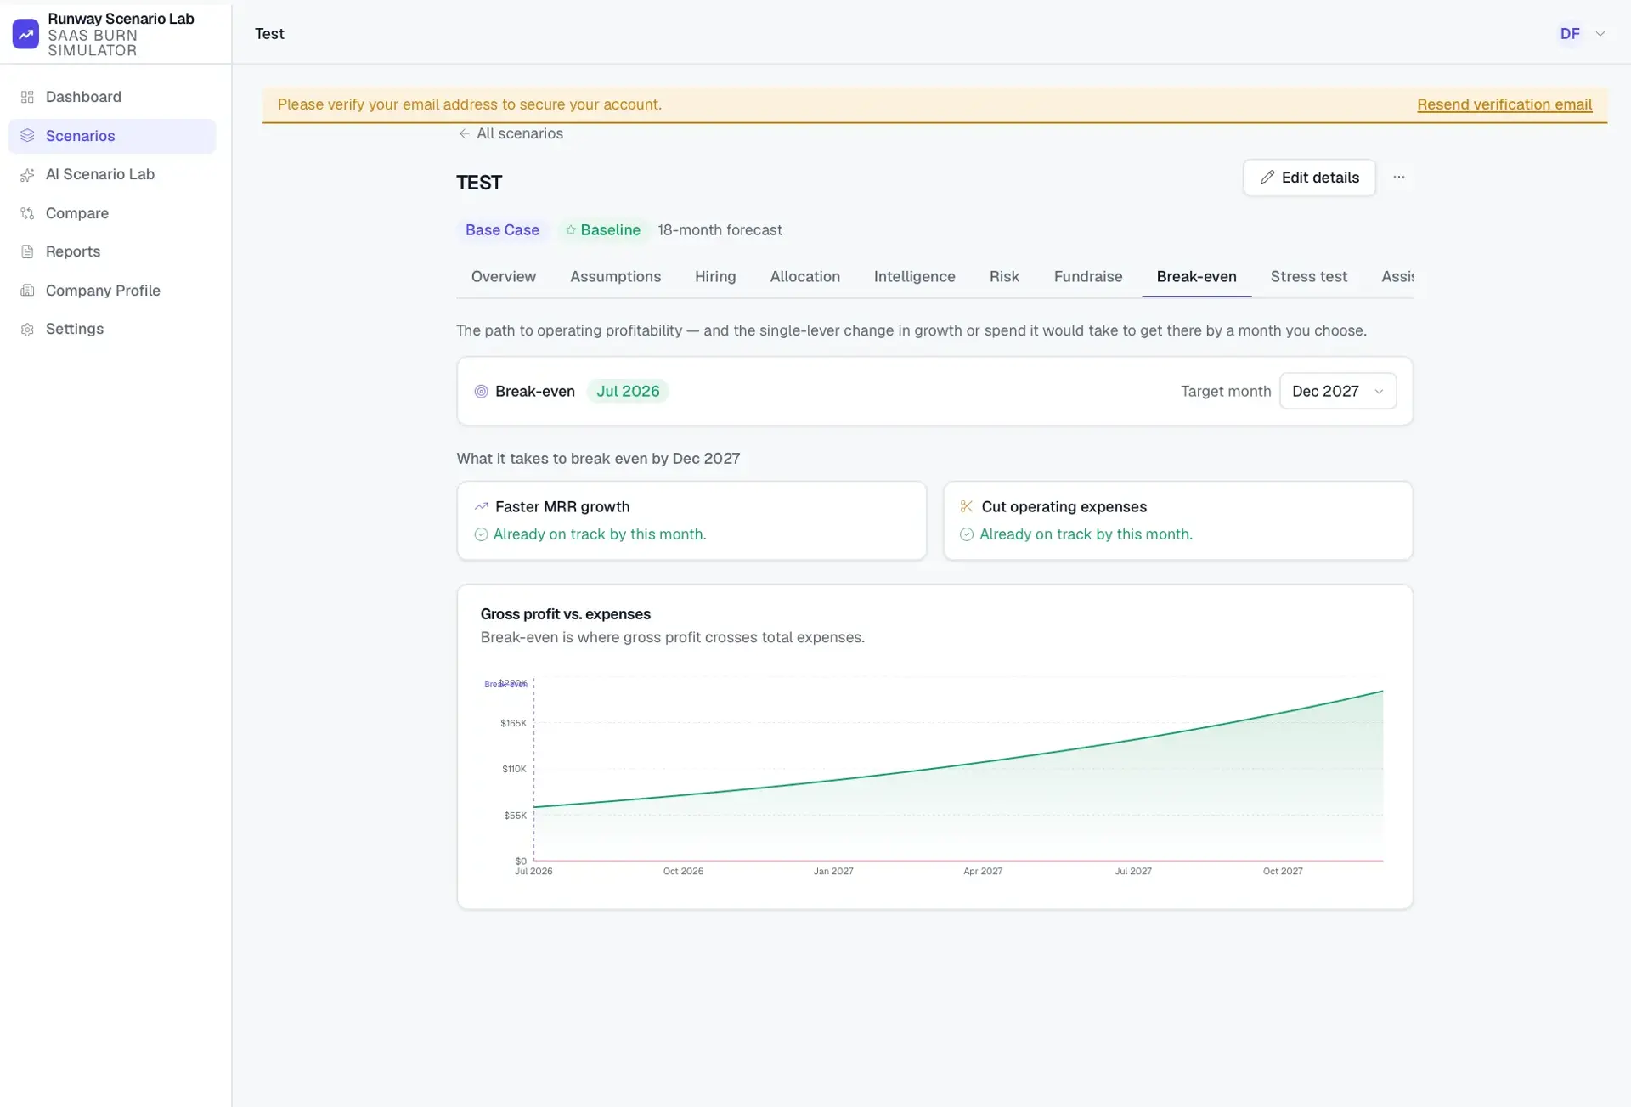
Task: Open the Intelligence tab
Action: (915, 277)
